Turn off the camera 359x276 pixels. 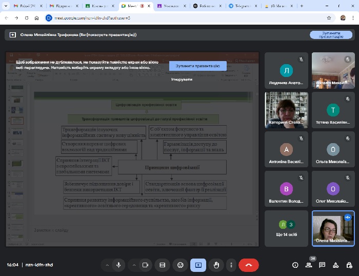(145, 265)
